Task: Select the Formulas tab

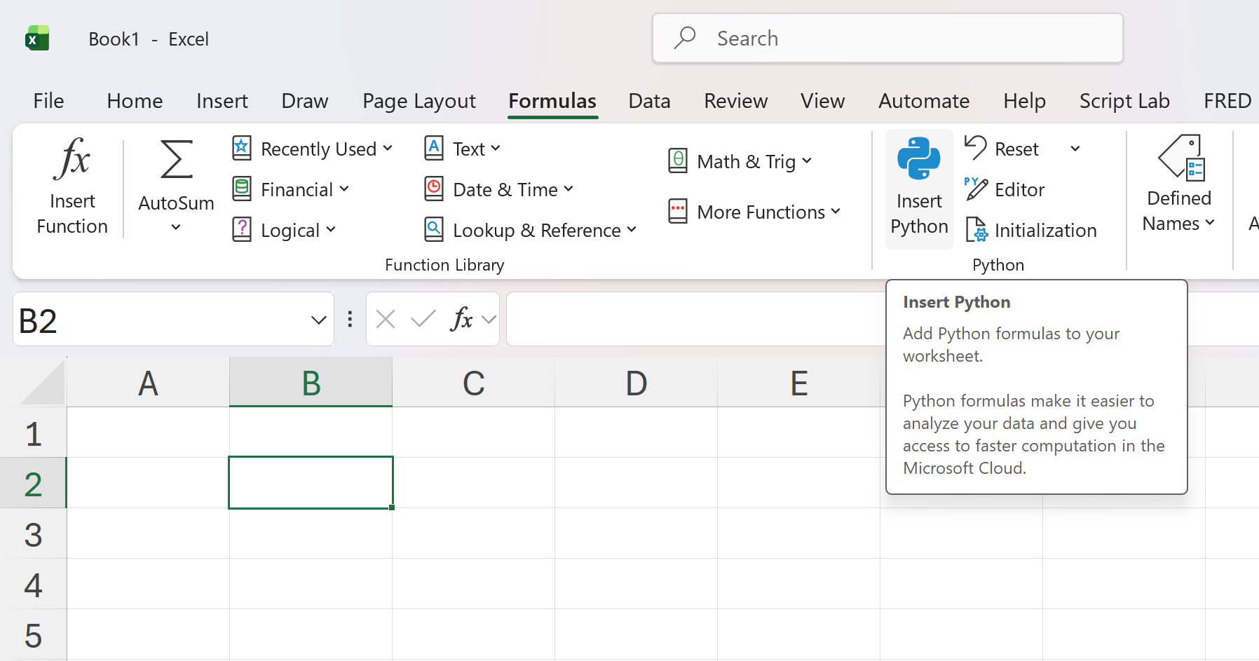Action: (x=552, y=101)
